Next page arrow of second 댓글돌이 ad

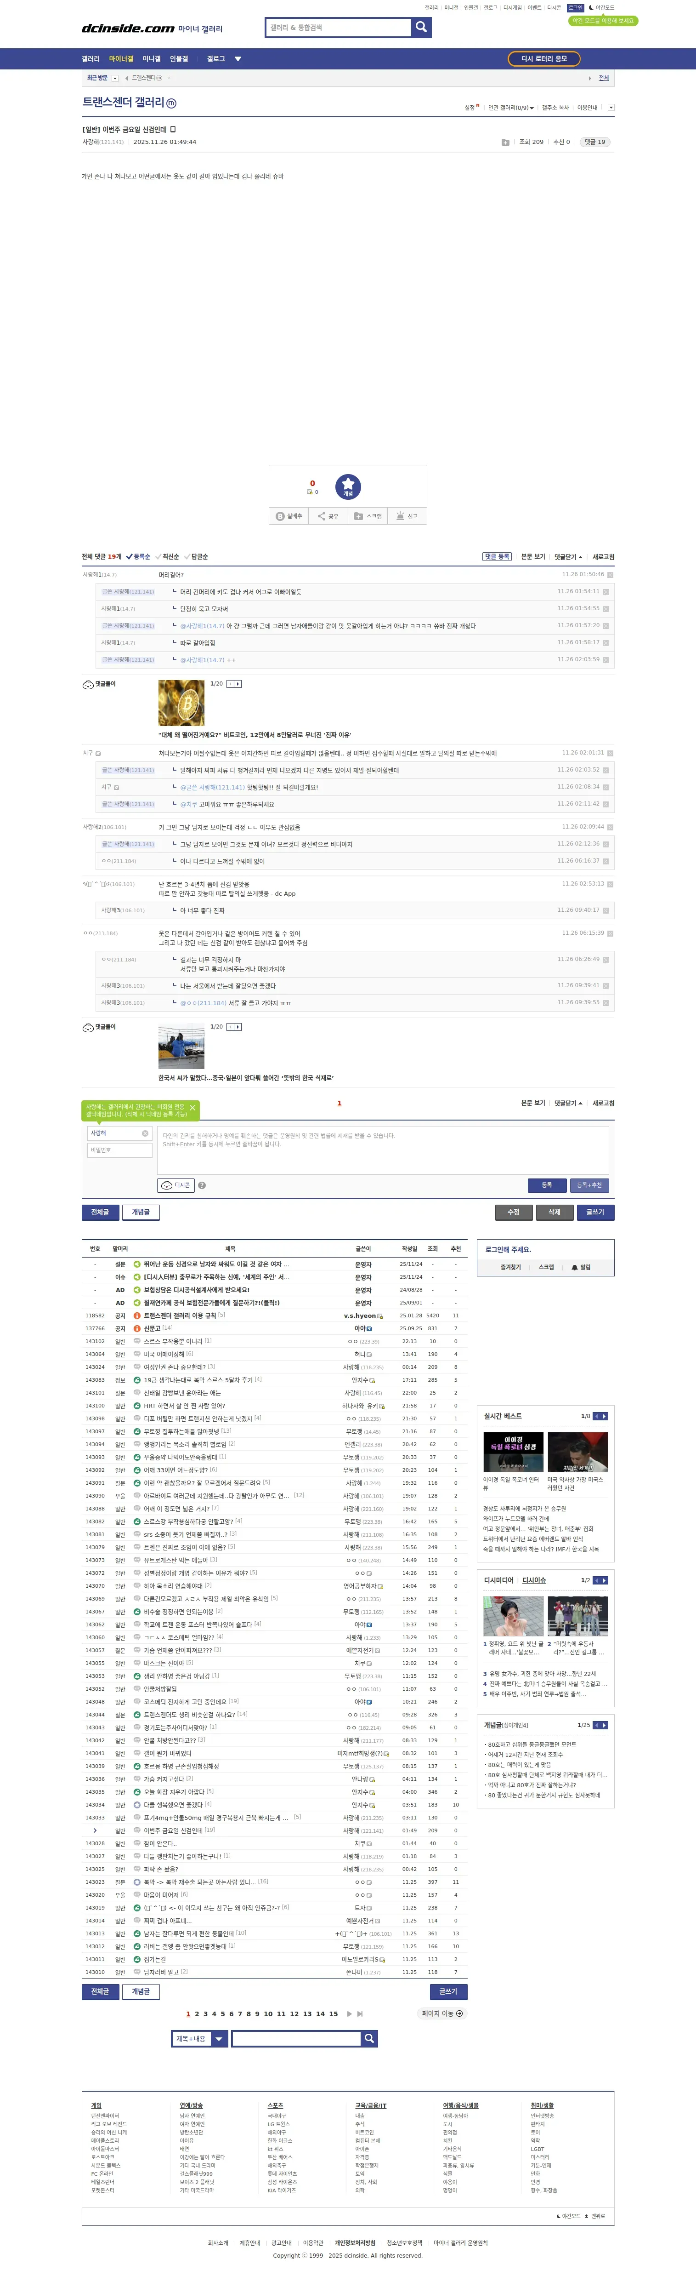point(238,1027)
